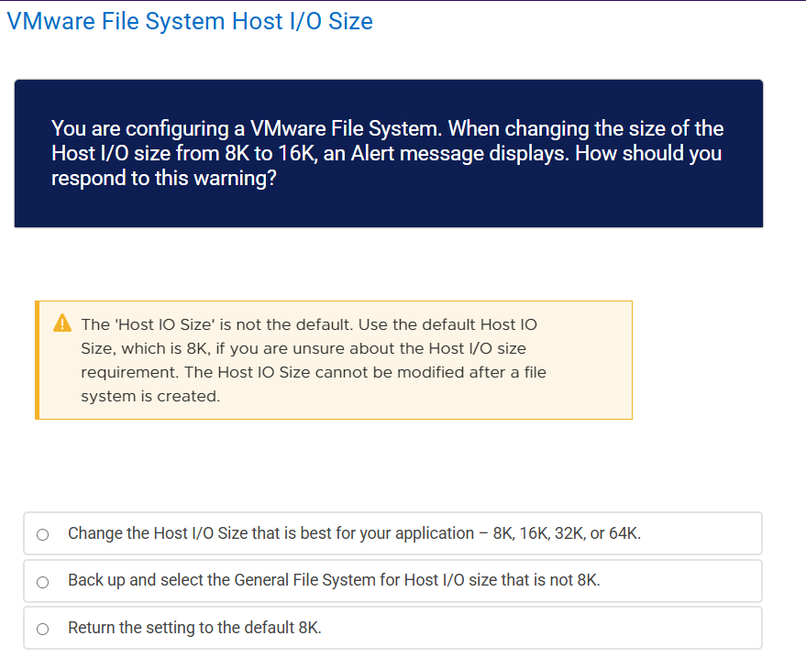Click the vertical orange bar on the alert box

(38, 359)
